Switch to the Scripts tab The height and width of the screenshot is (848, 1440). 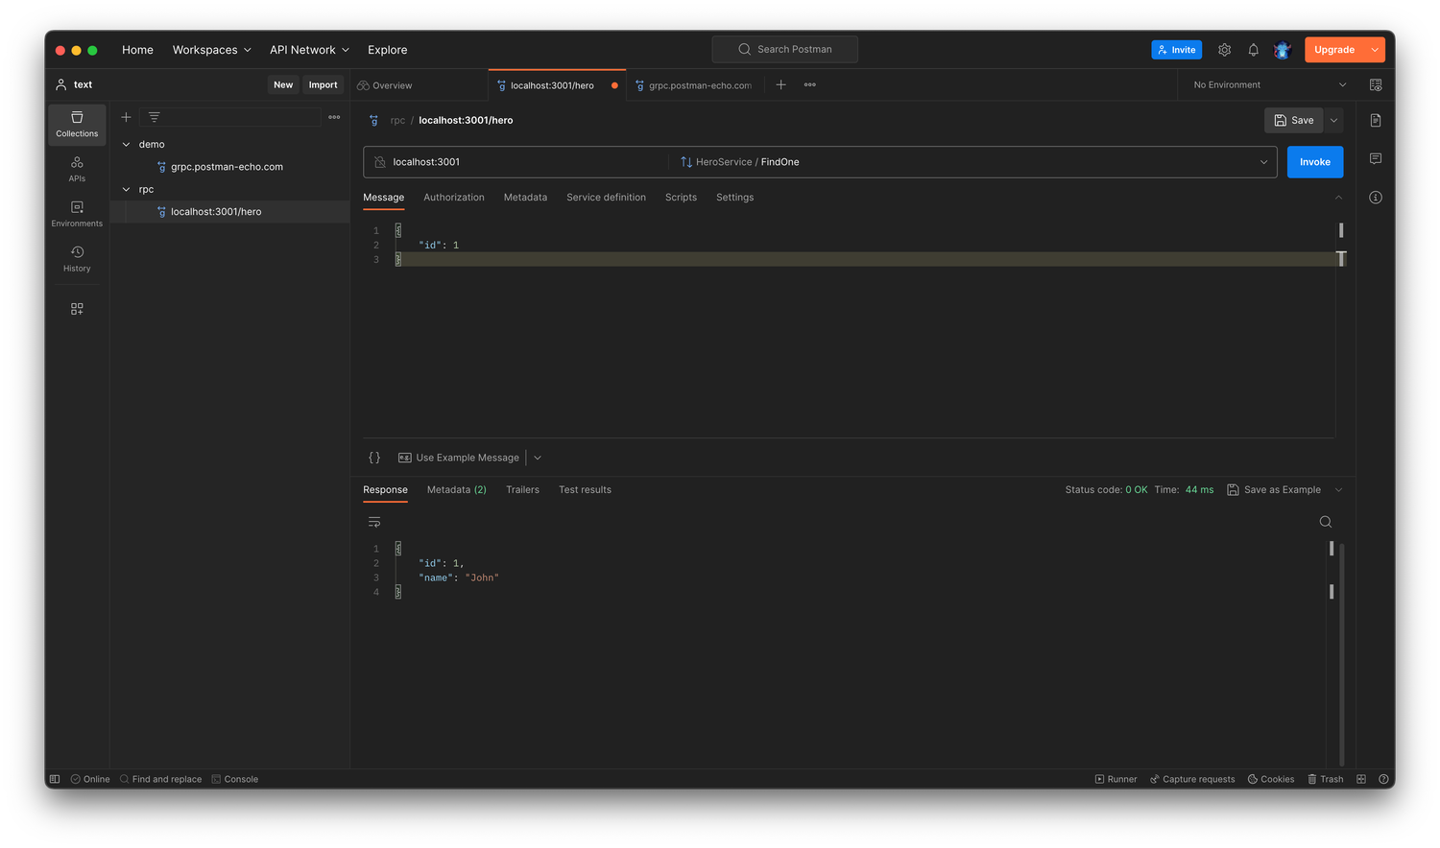click(x=681, y=198)
